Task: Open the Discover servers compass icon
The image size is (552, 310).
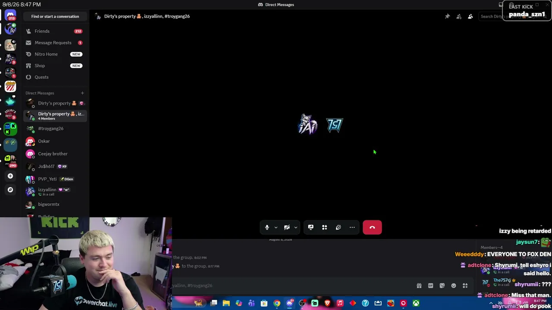Action: [x=10, y=189]
